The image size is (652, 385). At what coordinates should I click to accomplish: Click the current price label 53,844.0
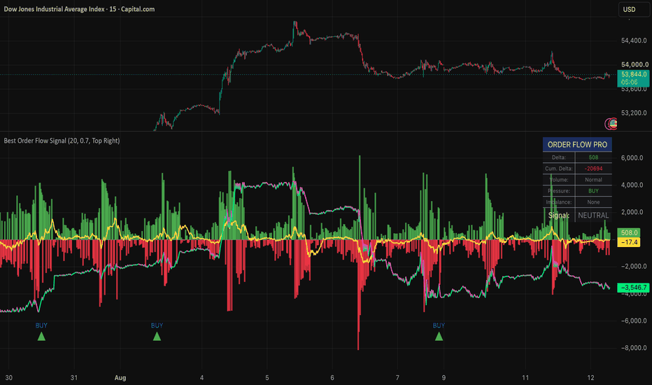[x=633, y=78]
